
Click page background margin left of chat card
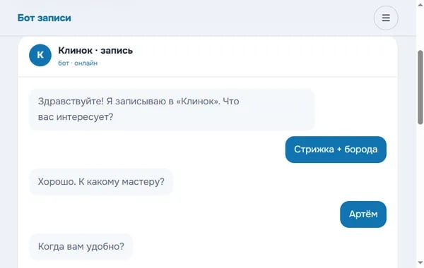[8, 151]
